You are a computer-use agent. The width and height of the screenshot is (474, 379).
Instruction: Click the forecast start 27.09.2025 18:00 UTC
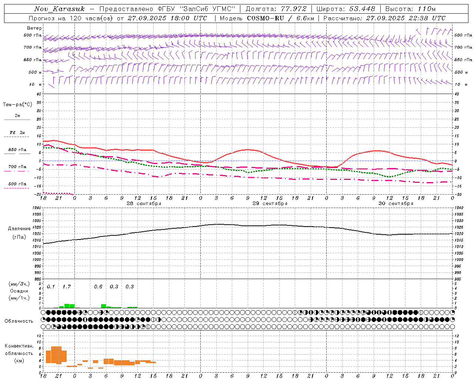(167, 18)
